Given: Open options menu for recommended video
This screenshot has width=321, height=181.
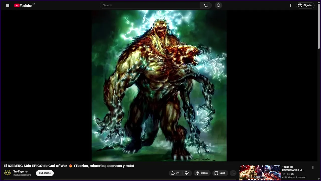Looking at the screenshot, I should pos(313,167).
